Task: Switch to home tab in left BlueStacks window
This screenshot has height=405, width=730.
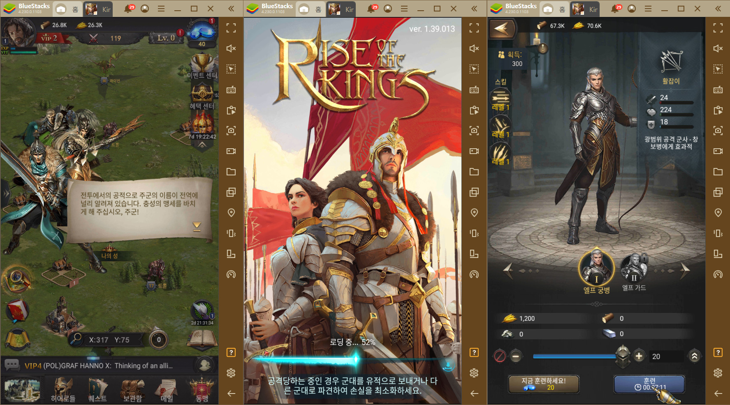Action: tap(67, 9)
